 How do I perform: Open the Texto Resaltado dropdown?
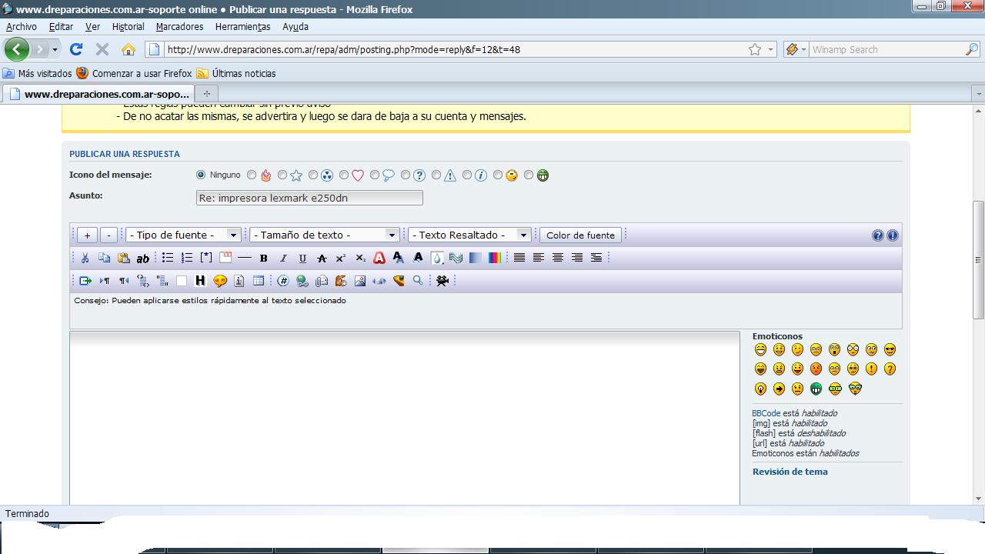pos(469,235)
